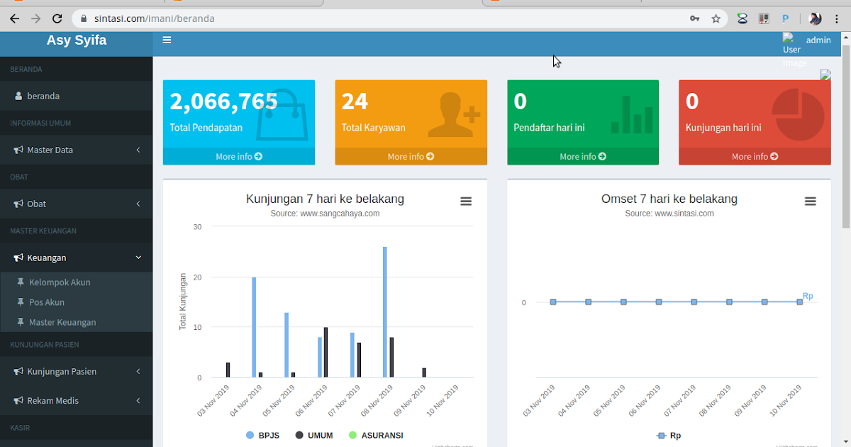Image resolution: width=851 pixels, height=447 pixels.
Task: Click the browser back arrow
Action: tap(14, 18)
